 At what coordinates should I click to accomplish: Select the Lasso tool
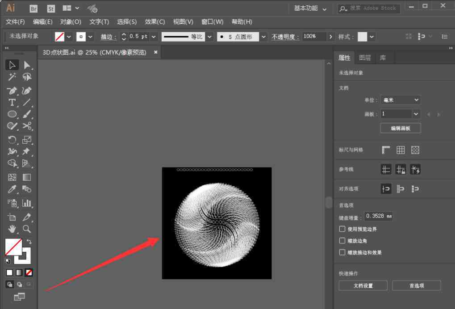[27, 77]
